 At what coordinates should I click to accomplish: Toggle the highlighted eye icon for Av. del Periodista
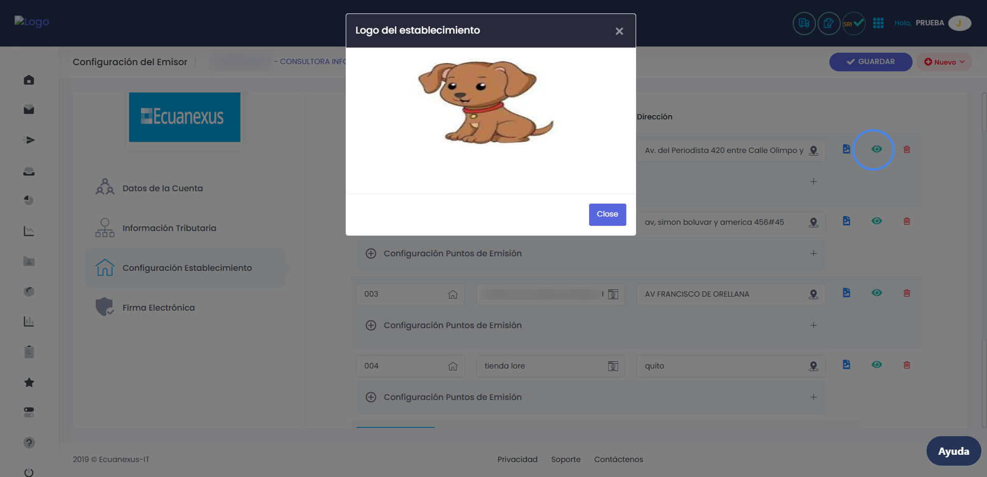pyautogui.click(x=876, y=149)
